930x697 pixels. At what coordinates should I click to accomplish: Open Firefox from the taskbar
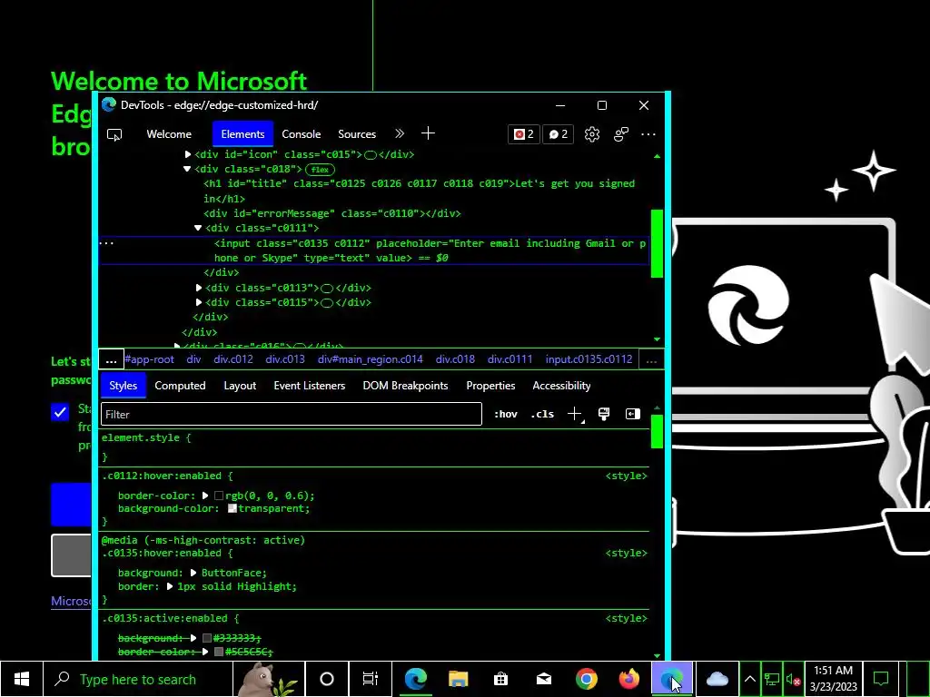628,679
